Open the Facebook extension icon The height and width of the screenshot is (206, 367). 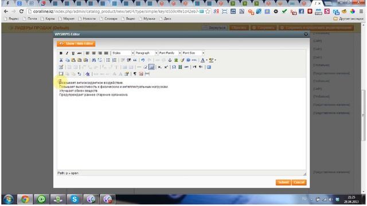[x=301, y=11]
